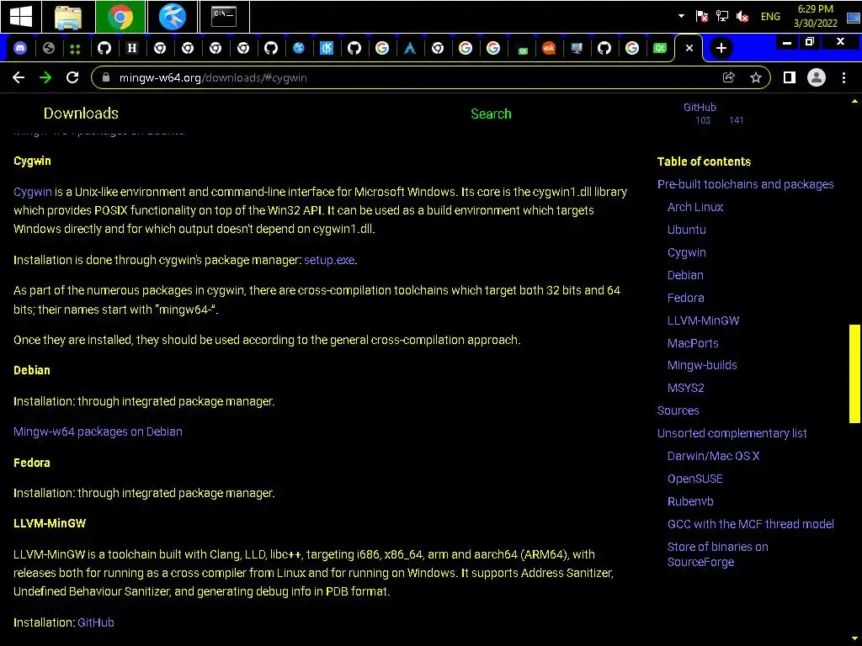Click the muted volume tray icon
This screenshot has height=646, width=862.
(742, 16)
